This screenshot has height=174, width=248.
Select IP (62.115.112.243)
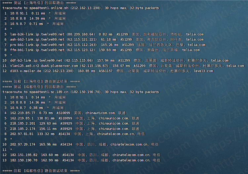pyautogui.click(x=82, y=45)
